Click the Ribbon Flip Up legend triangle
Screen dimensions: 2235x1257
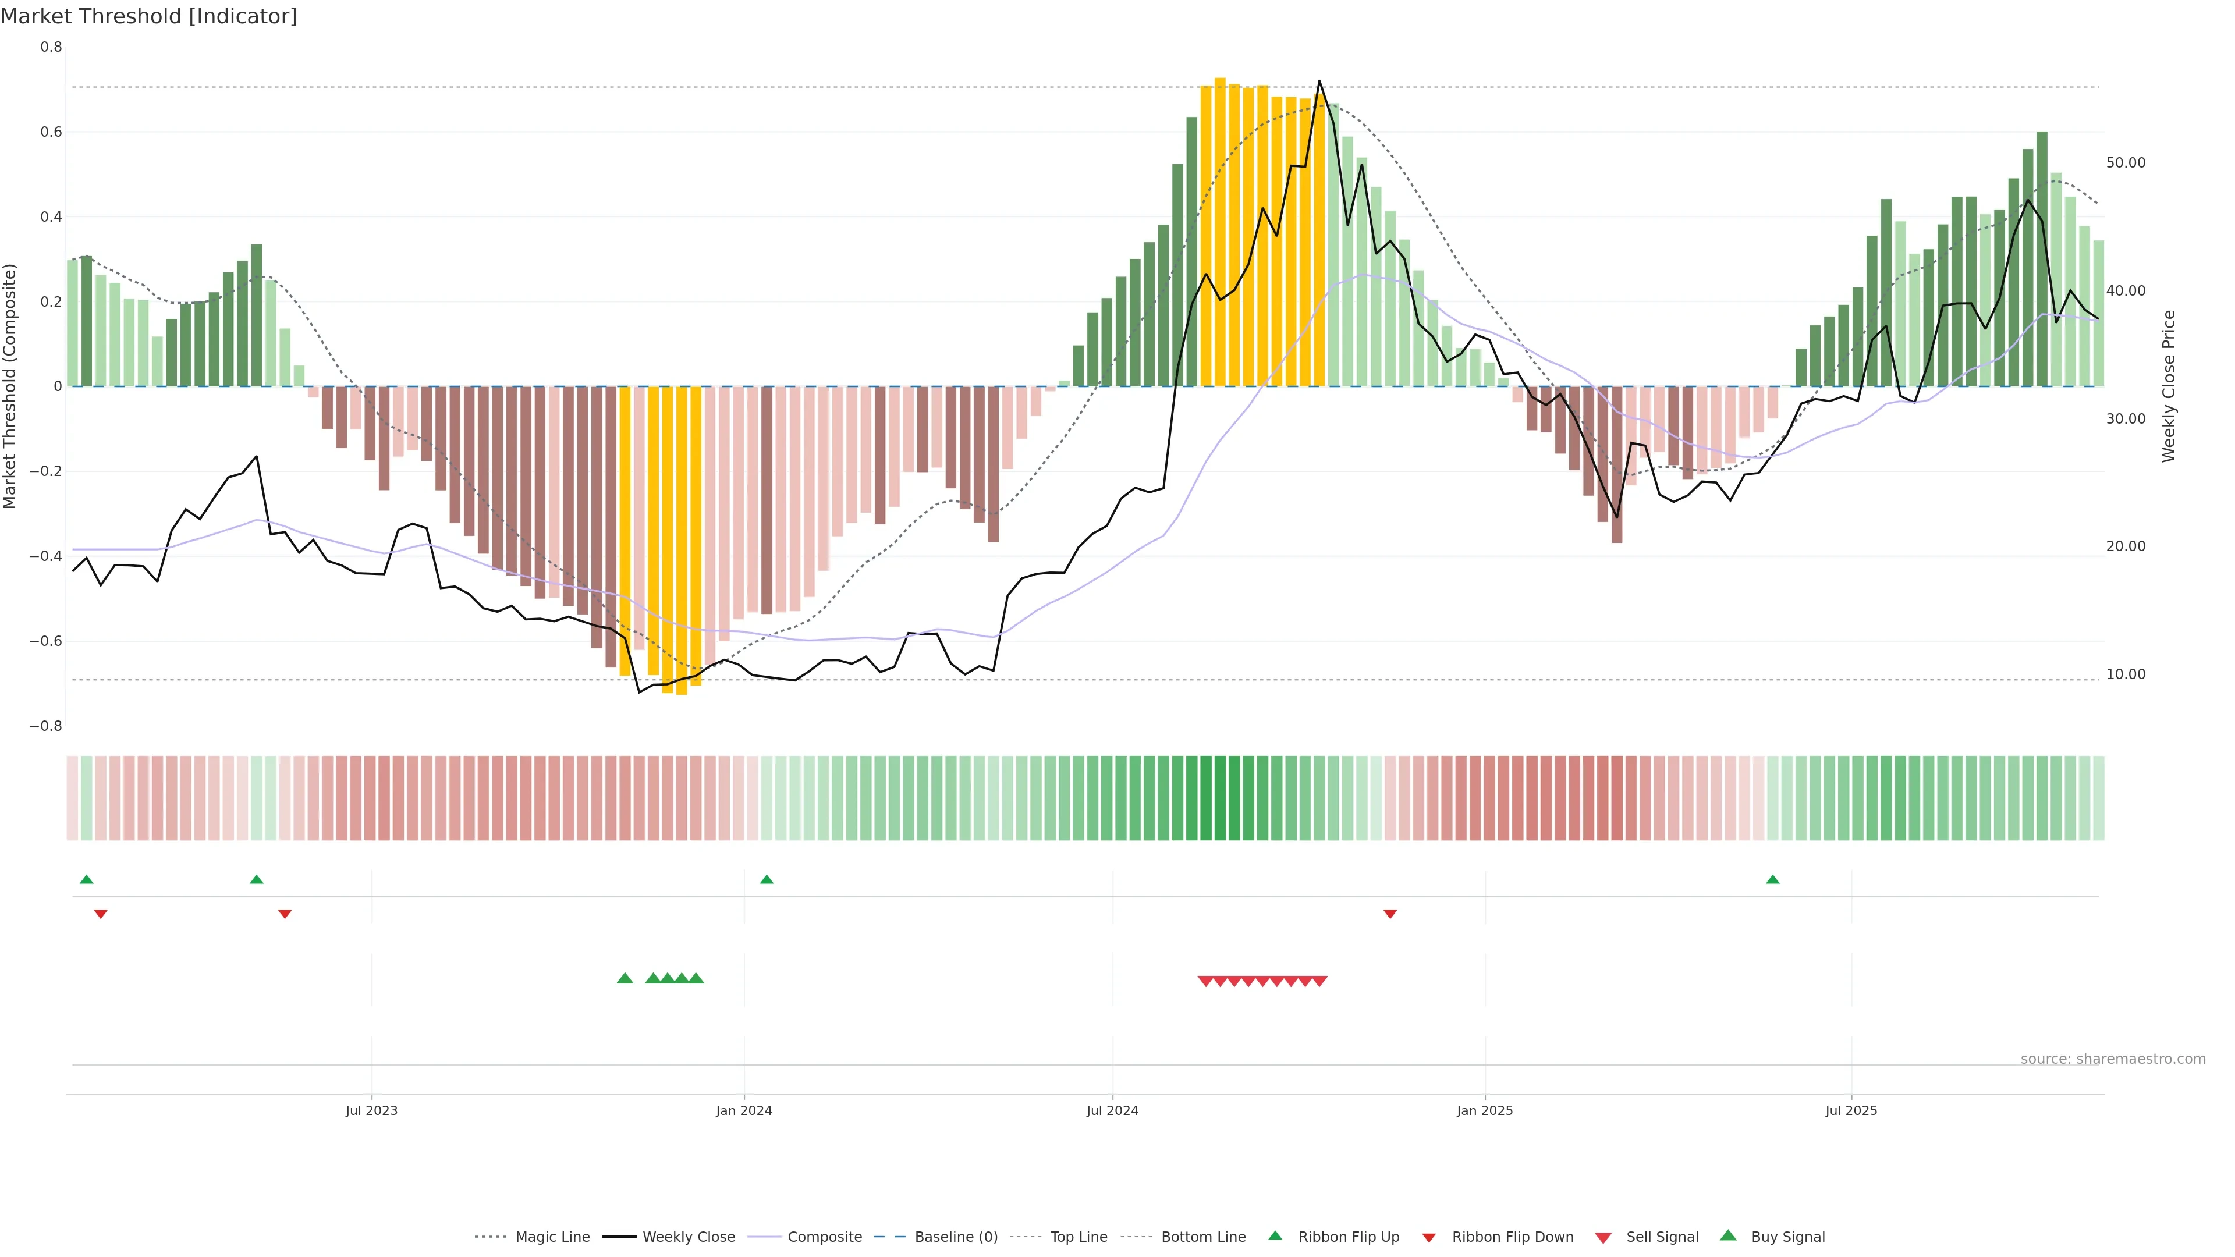pyautogui.click(x=1275, y=1235)
